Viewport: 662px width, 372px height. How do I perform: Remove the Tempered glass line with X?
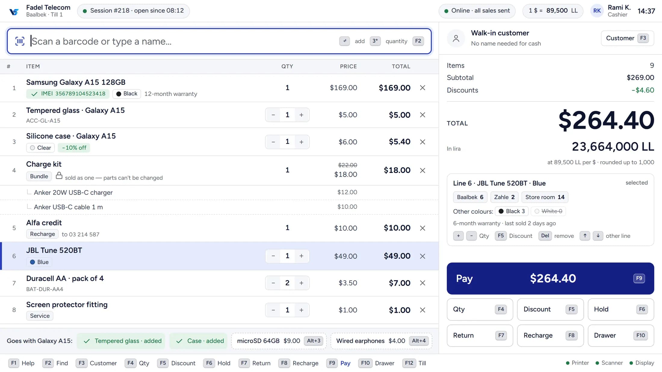(x=422, y=115)
